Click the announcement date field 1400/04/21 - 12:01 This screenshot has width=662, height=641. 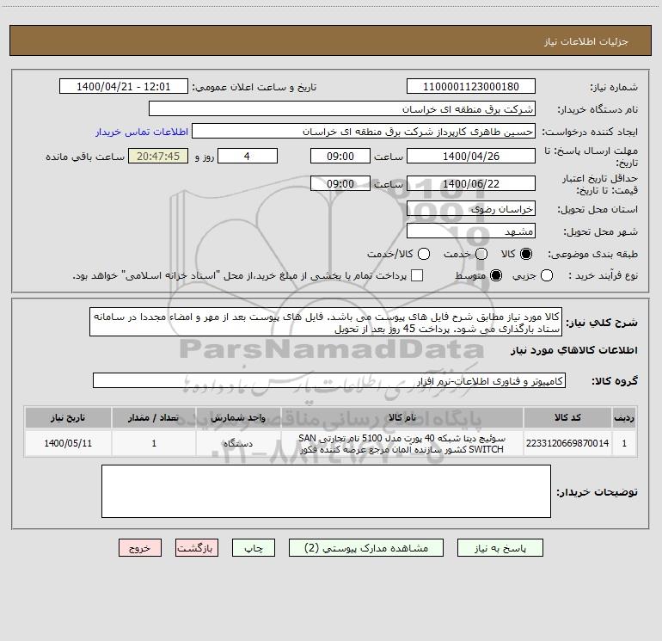[x=123, y=86]
